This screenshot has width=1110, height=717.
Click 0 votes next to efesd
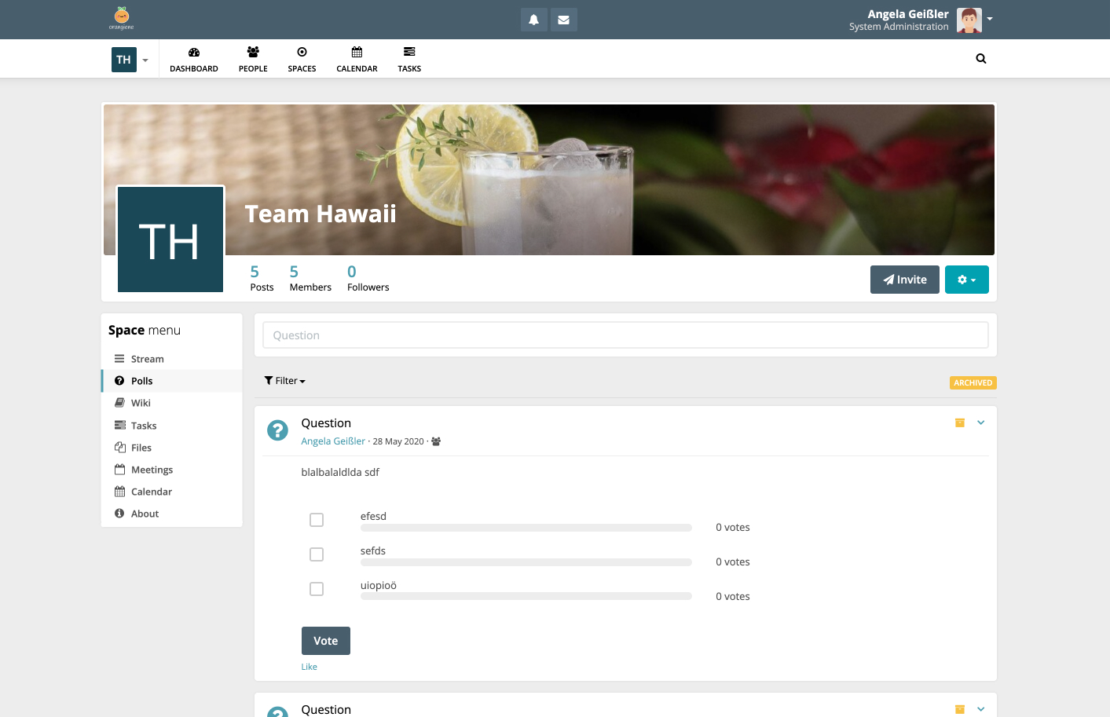(733, 528)
